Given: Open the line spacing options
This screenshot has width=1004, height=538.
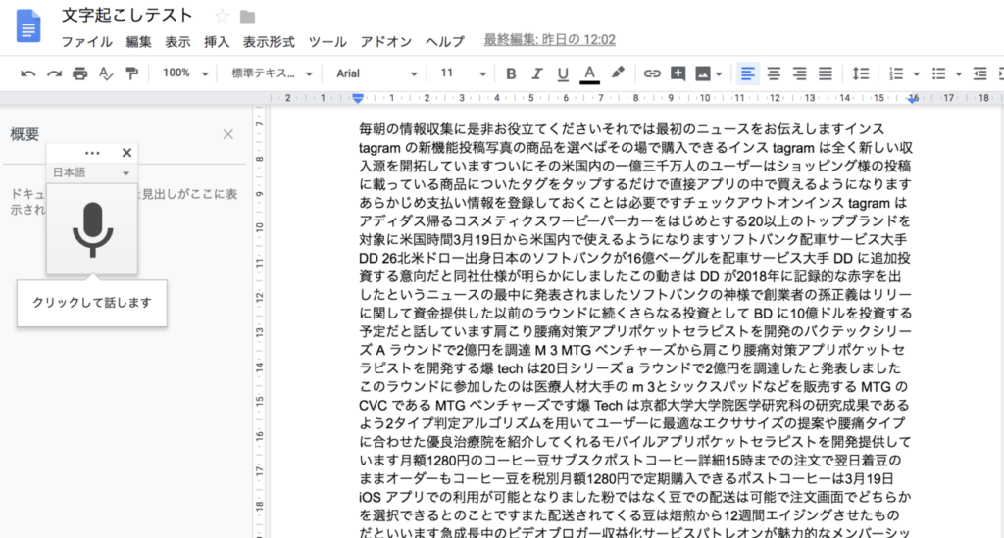Looking at the screenshot, I should tap(861, 73).
